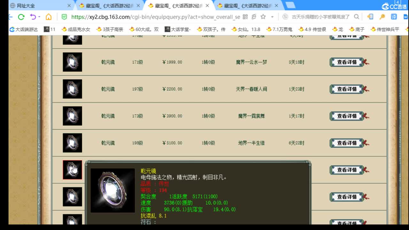
Task: Switch browser engine mode icon
Action: click(x=254, y=17)
